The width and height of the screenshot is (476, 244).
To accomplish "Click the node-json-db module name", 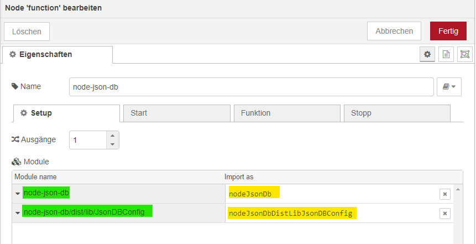I will coord(46,193).
